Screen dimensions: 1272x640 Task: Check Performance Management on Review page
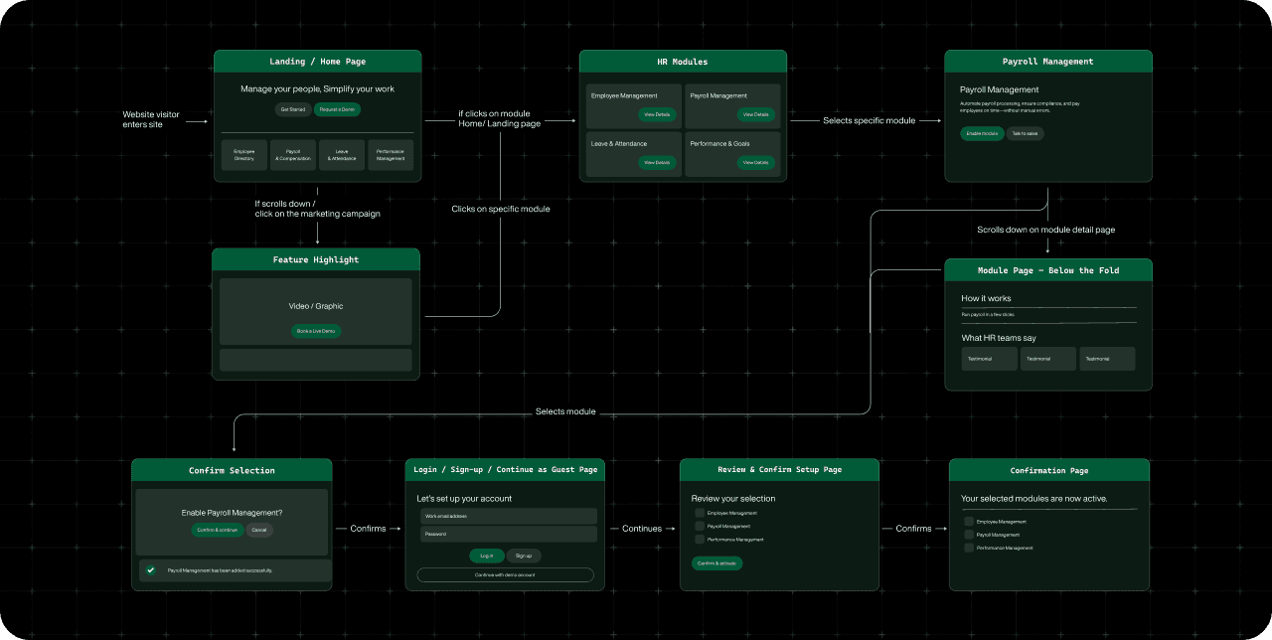coord(700,539)
